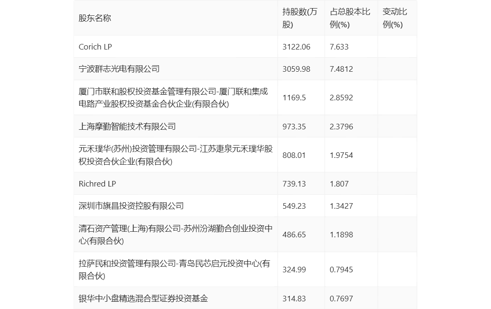Viewport: 491px width, 309px height.
Task: Select the value 3059.98
Action: coord(296,69)
